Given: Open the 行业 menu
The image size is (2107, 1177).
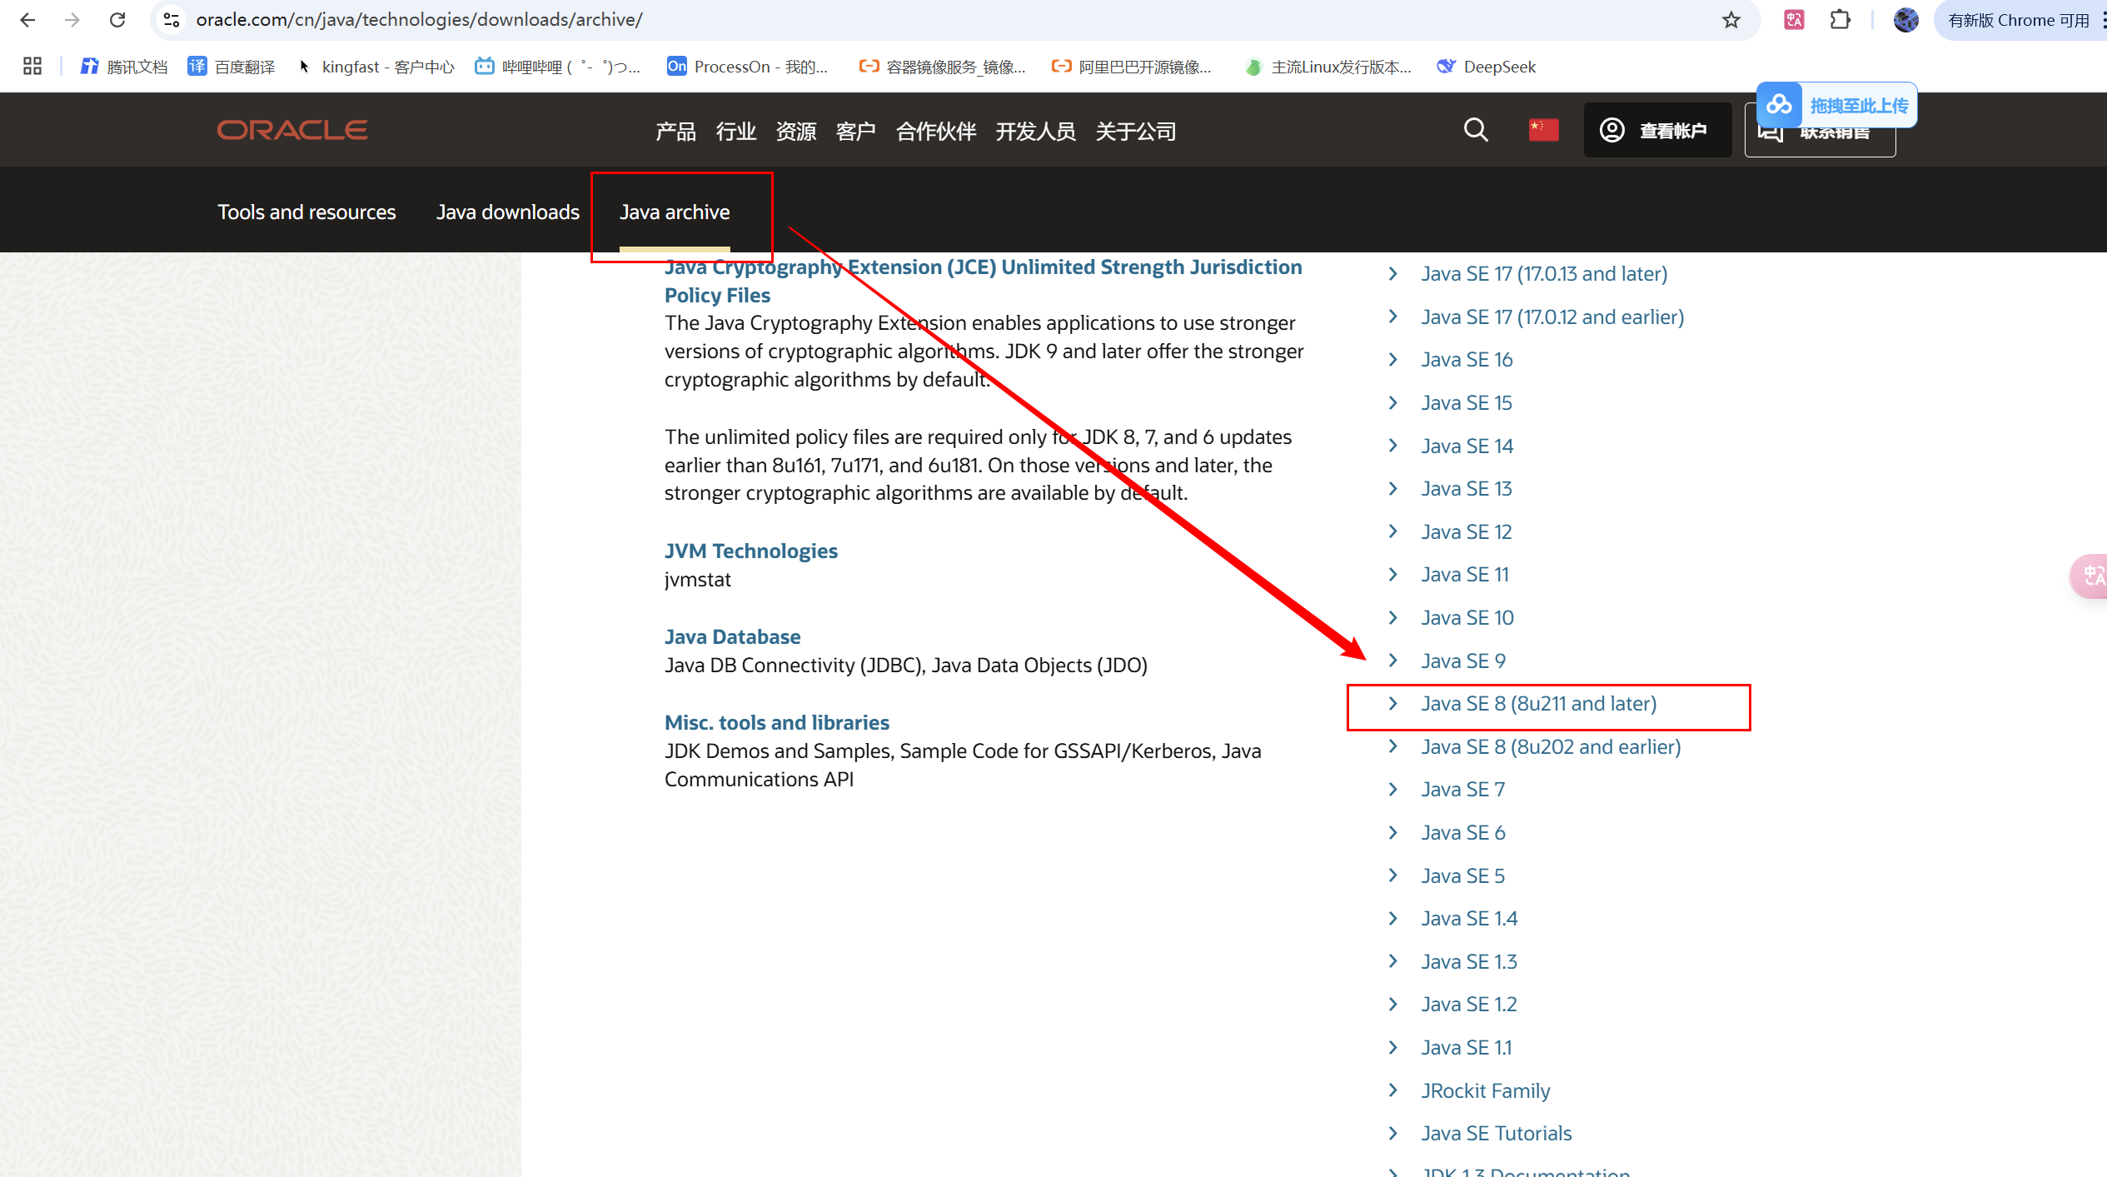Looking at the screenshot, I should pos(735,131).
